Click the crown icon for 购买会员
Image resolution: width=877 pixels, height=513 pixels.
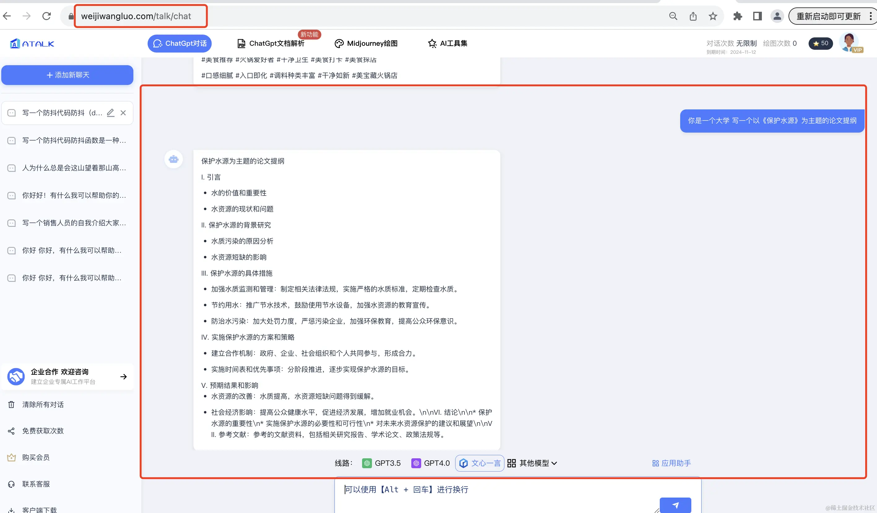(x=11, y=457)
